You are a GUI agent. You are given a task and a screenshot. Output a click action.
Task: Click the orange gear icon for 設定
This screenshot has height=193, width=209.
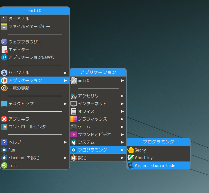click(x=74, y=158)
